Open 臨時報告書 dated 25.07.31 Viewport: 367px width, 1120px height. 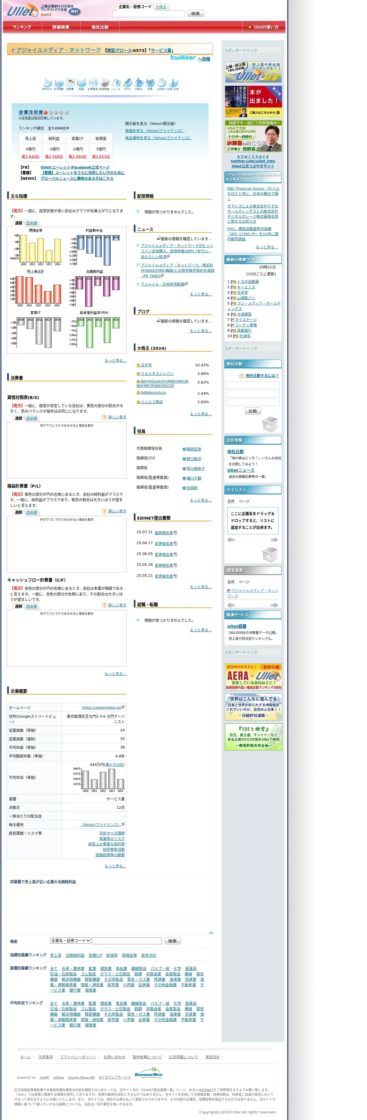click(x=163, y=533)
